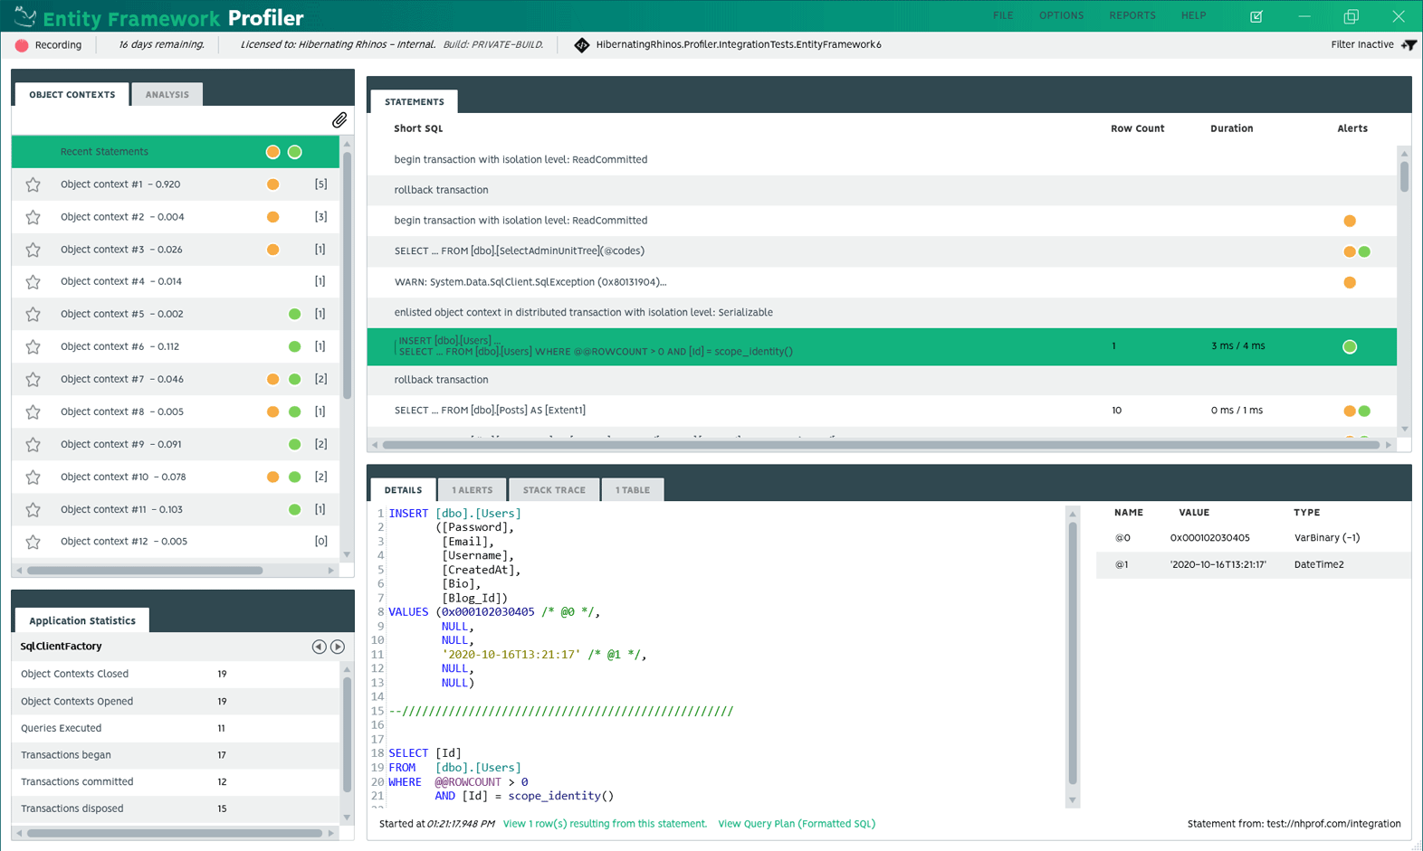The width and height of the screenshot is (1423, 851).
Task: Open the HELP menu
Action: 1193,15
